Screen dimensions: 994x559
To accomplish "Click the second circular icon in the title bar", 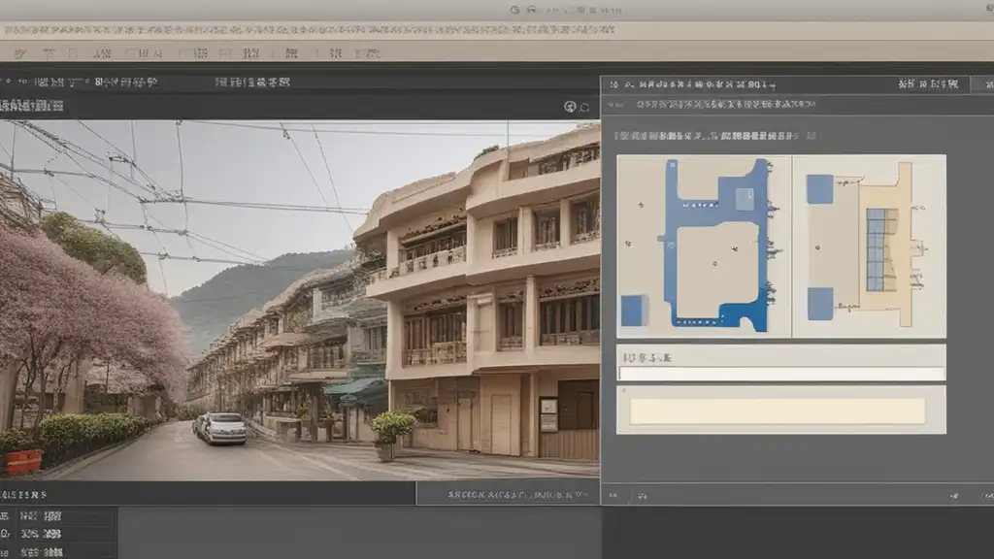I will point(530,10).
